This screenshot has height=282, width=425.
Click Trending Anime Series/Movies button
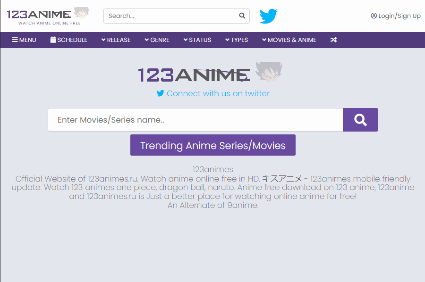213,145
